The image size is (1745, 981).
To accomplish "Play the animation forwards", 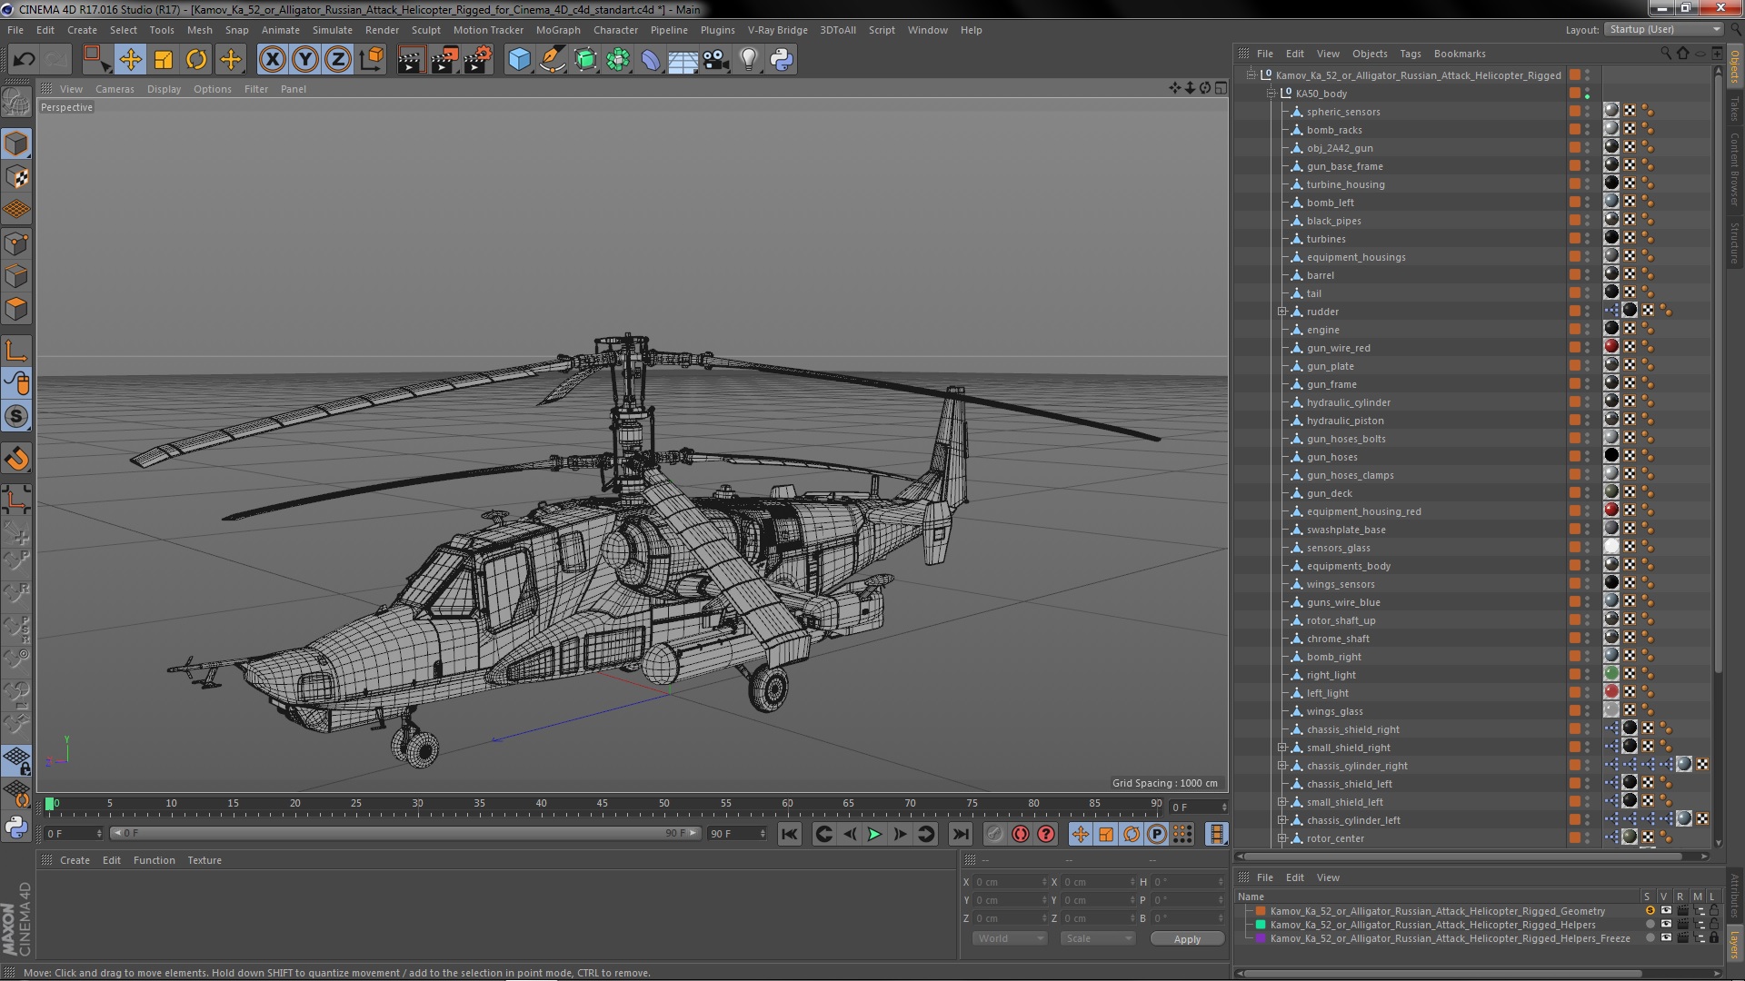I will point(874,834).
